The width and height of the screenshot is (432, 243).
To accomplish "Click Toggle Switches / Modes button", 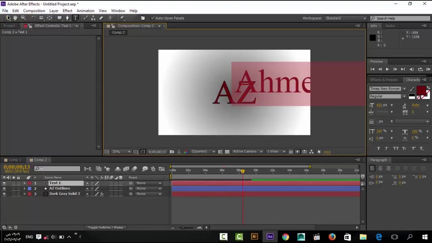I will point(106,227).
